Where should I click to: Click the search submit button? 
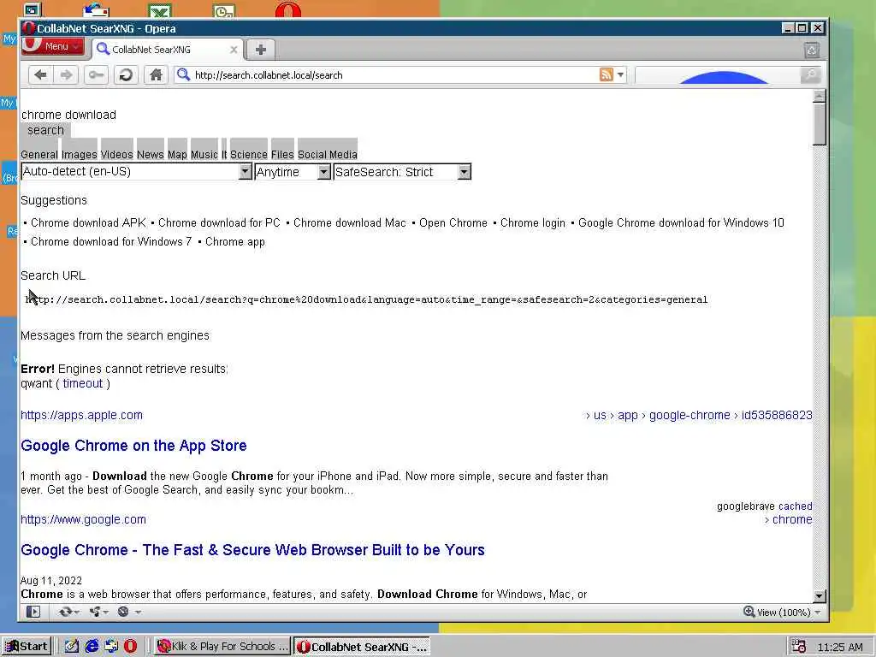pyautogui.click(x=46, y=130)
